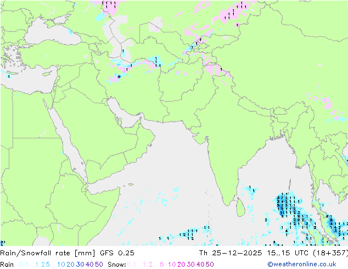Image resolution: width=348 pixels, height=269 pixels.
Task: Select the Snow 0.1 legend value
Action: coord(131,265)
